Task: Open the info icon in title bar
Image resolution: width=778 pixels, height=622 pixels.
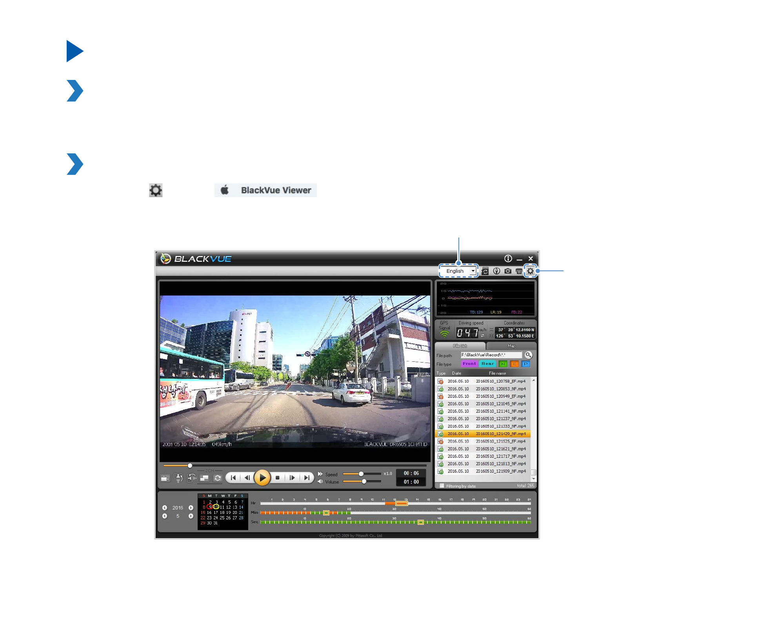Action: click(x=508, y=258)
